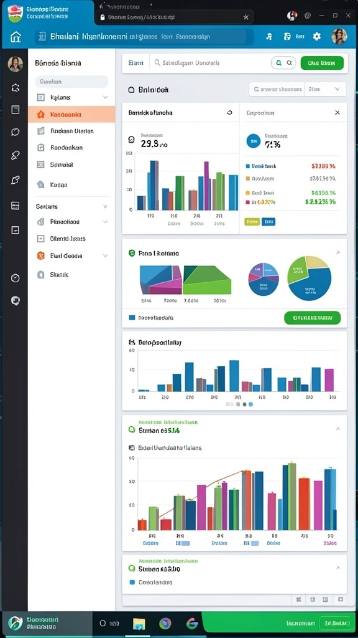Toggle the blue checkbox below the pie charts
Image resolution: width=358 pixels, height=638 pixels.
pyautogui.click(x=132, y=317)
